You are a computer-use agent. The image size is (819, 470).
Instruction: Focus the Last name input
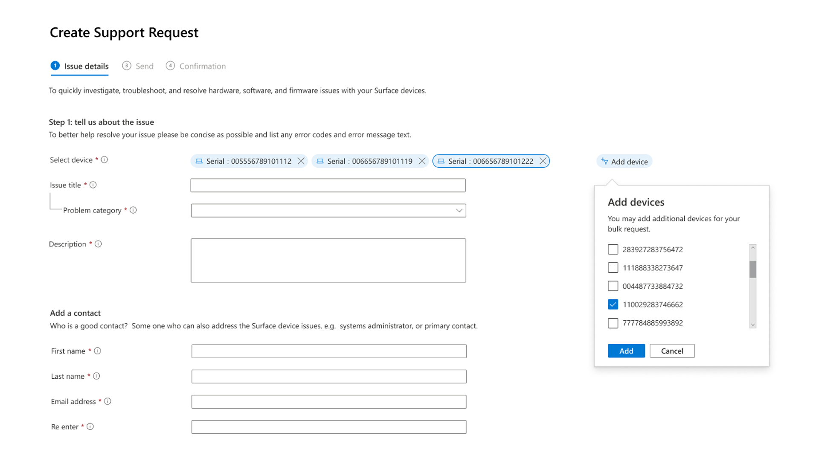(x=329, y=377)
